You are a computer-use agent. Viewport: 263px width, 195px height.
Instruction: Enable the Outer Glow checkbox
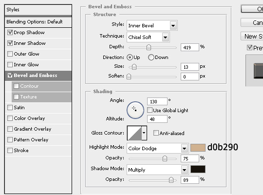click(x=10, y=54)
